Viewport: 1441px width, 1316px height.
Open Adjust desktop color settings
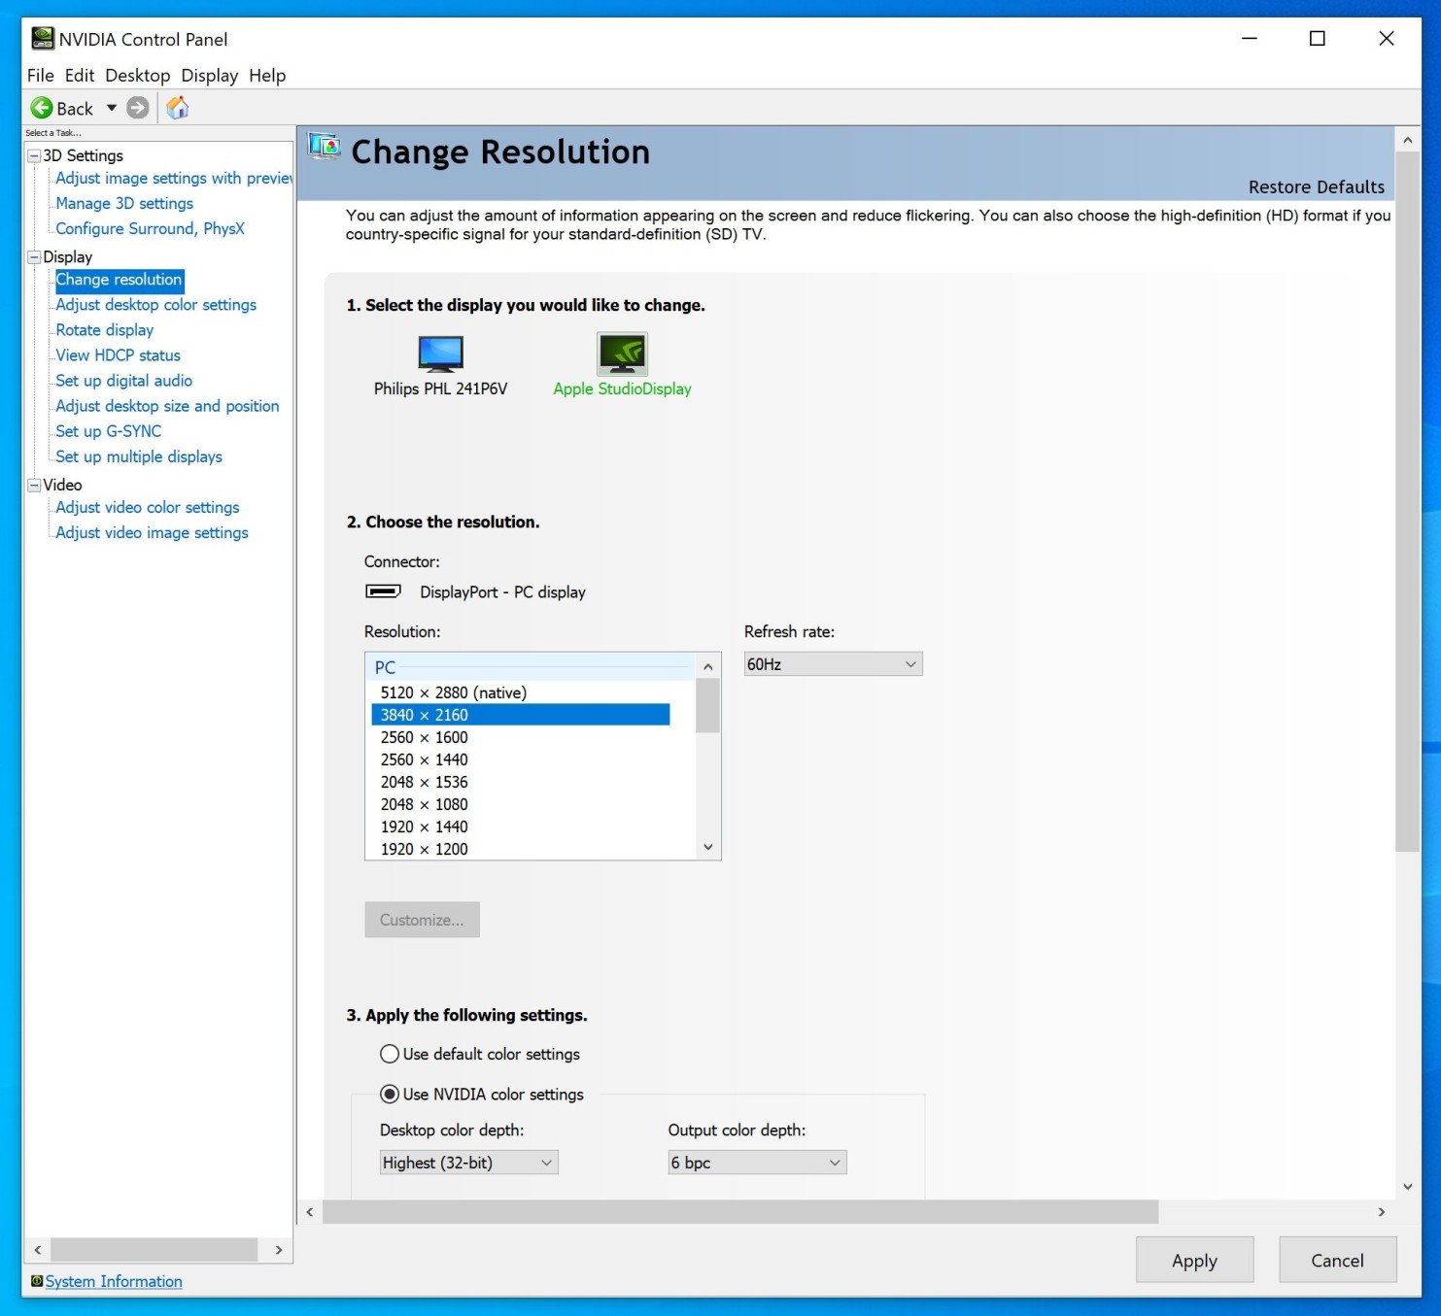tap(155, 305)
